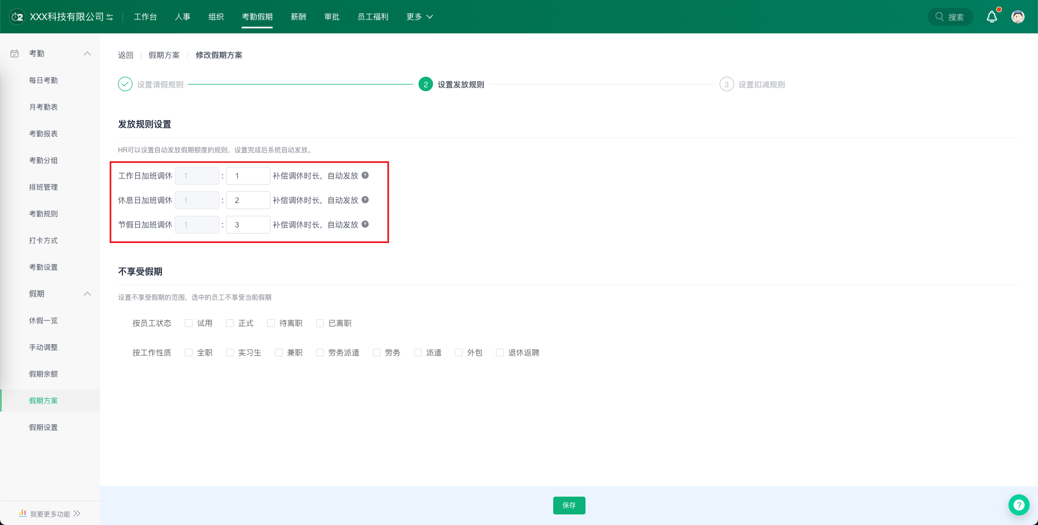
Task: Check the 试用 checkbox
Action: 189,323
